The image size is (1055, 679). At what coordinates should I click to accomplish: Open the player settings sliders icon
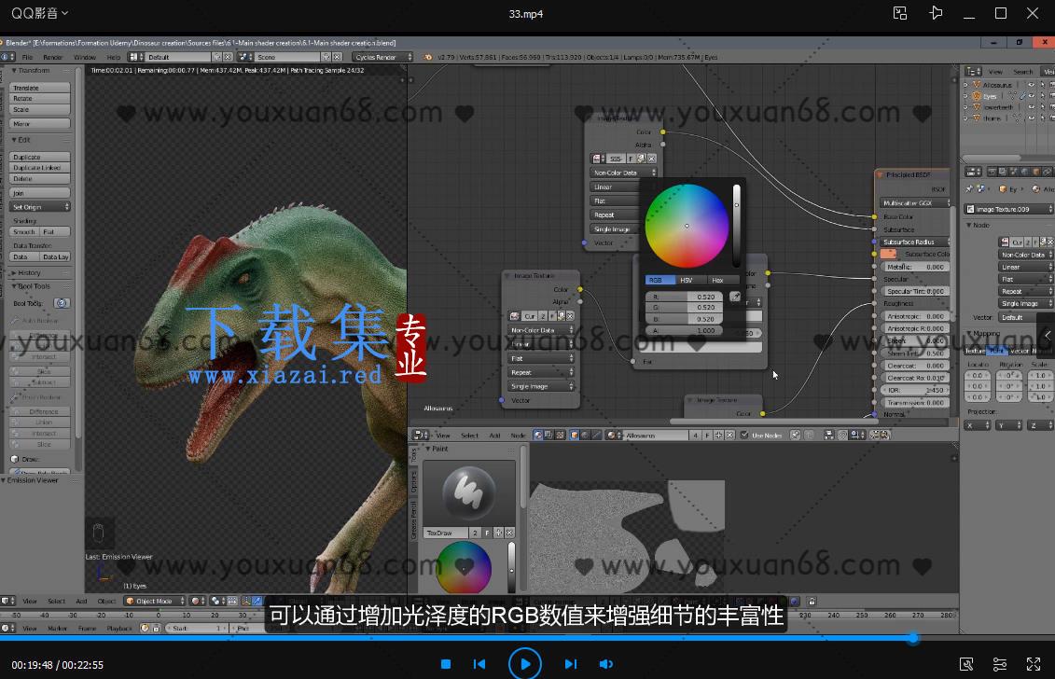(1000, 665)
